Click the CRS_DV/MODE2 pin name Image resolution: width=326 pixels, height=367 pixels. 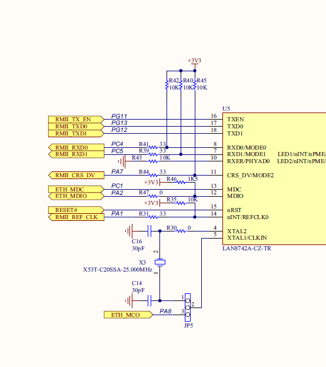click(x=250, y=176)
